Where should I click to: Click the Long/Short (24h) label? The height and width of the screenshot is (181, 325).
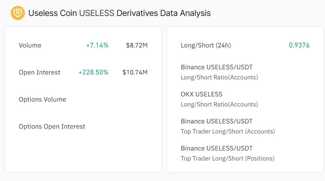tap(206, 45)
